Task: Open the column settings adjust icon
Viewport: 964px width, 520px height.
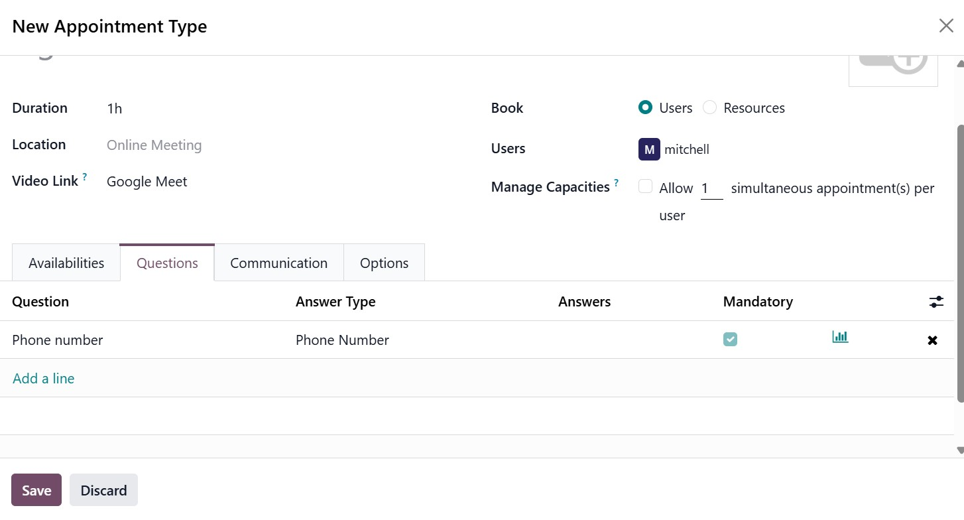Action: click(x=936, y=302)
